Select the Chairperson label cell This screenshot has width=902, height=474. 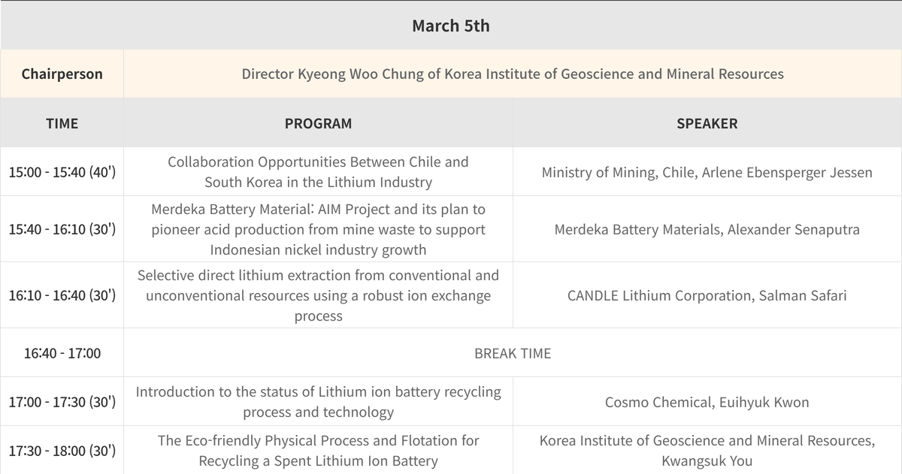[62, 74]
